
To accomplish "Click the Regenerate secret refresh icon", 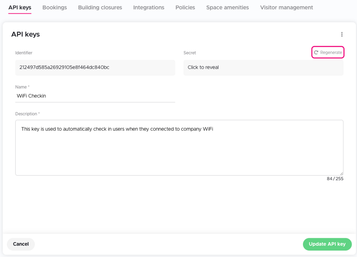I will tap(316, 53).
